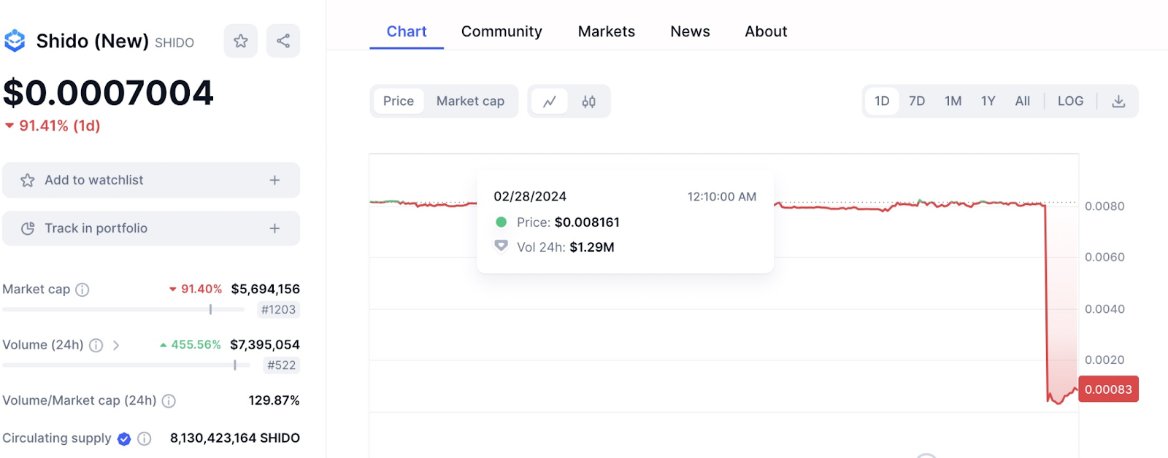This screenshot has height=458, width=1168.
Task: Select the line chart view icon
Action: click(x=550, y=101)
